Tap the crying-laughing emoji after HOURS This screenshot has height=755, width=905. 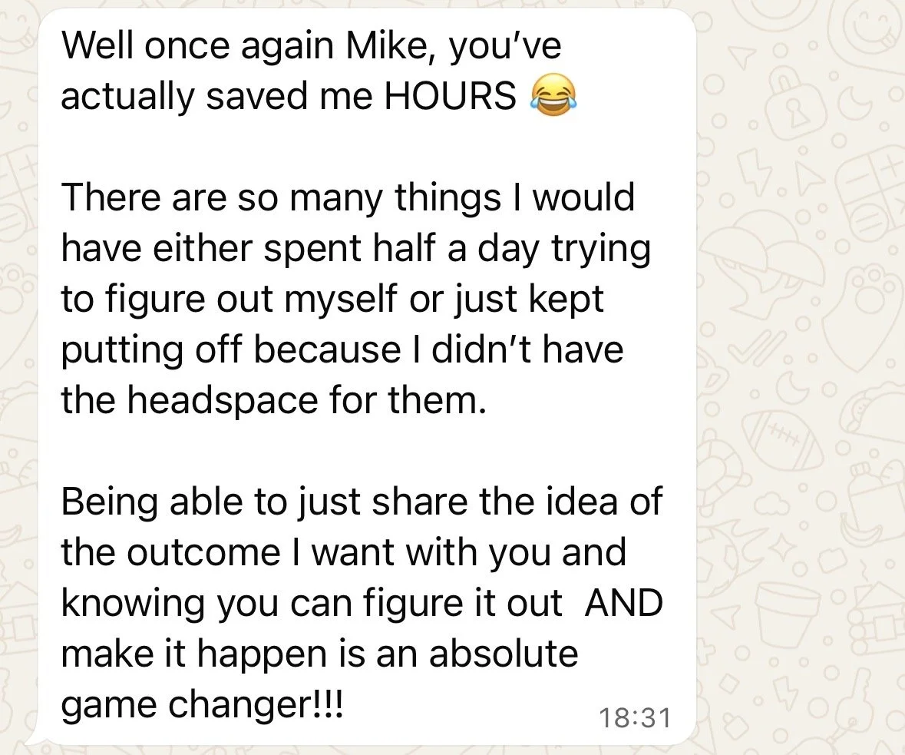click(x=553, y=96)
